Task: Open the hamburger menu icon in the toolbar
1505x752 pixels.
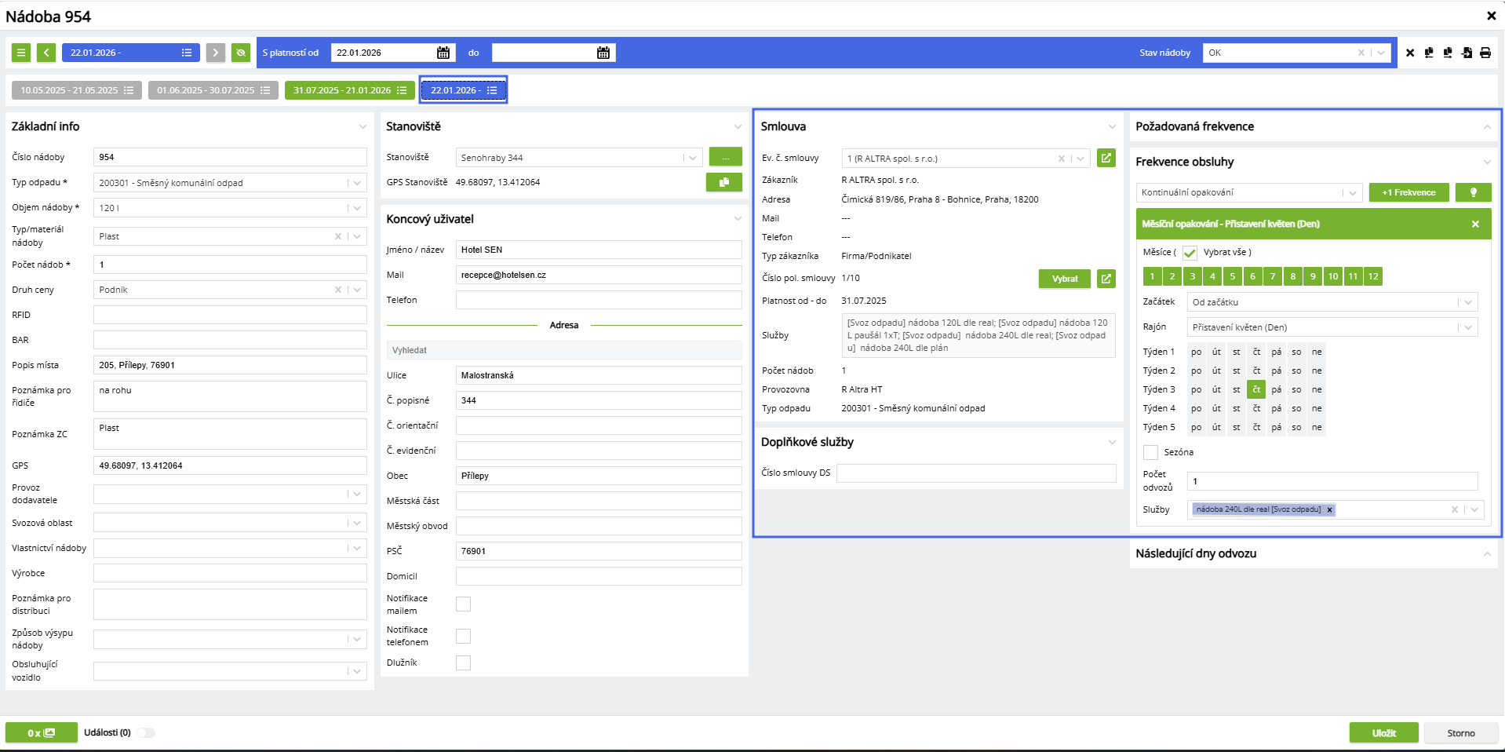Action: pos(21,53)
